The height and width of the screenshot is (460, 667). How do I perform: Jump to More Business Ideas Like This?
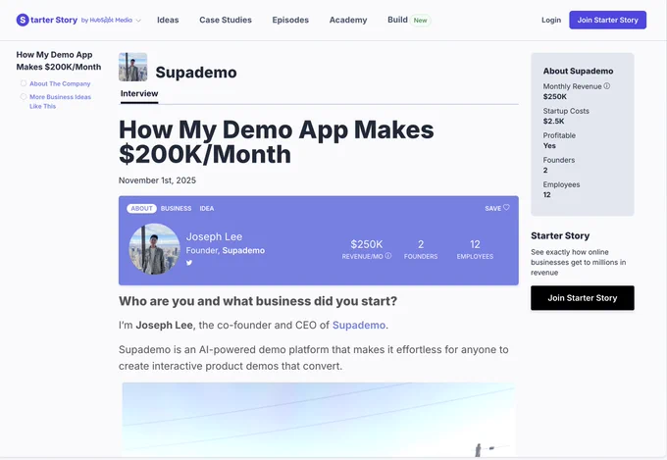(60, 101)
